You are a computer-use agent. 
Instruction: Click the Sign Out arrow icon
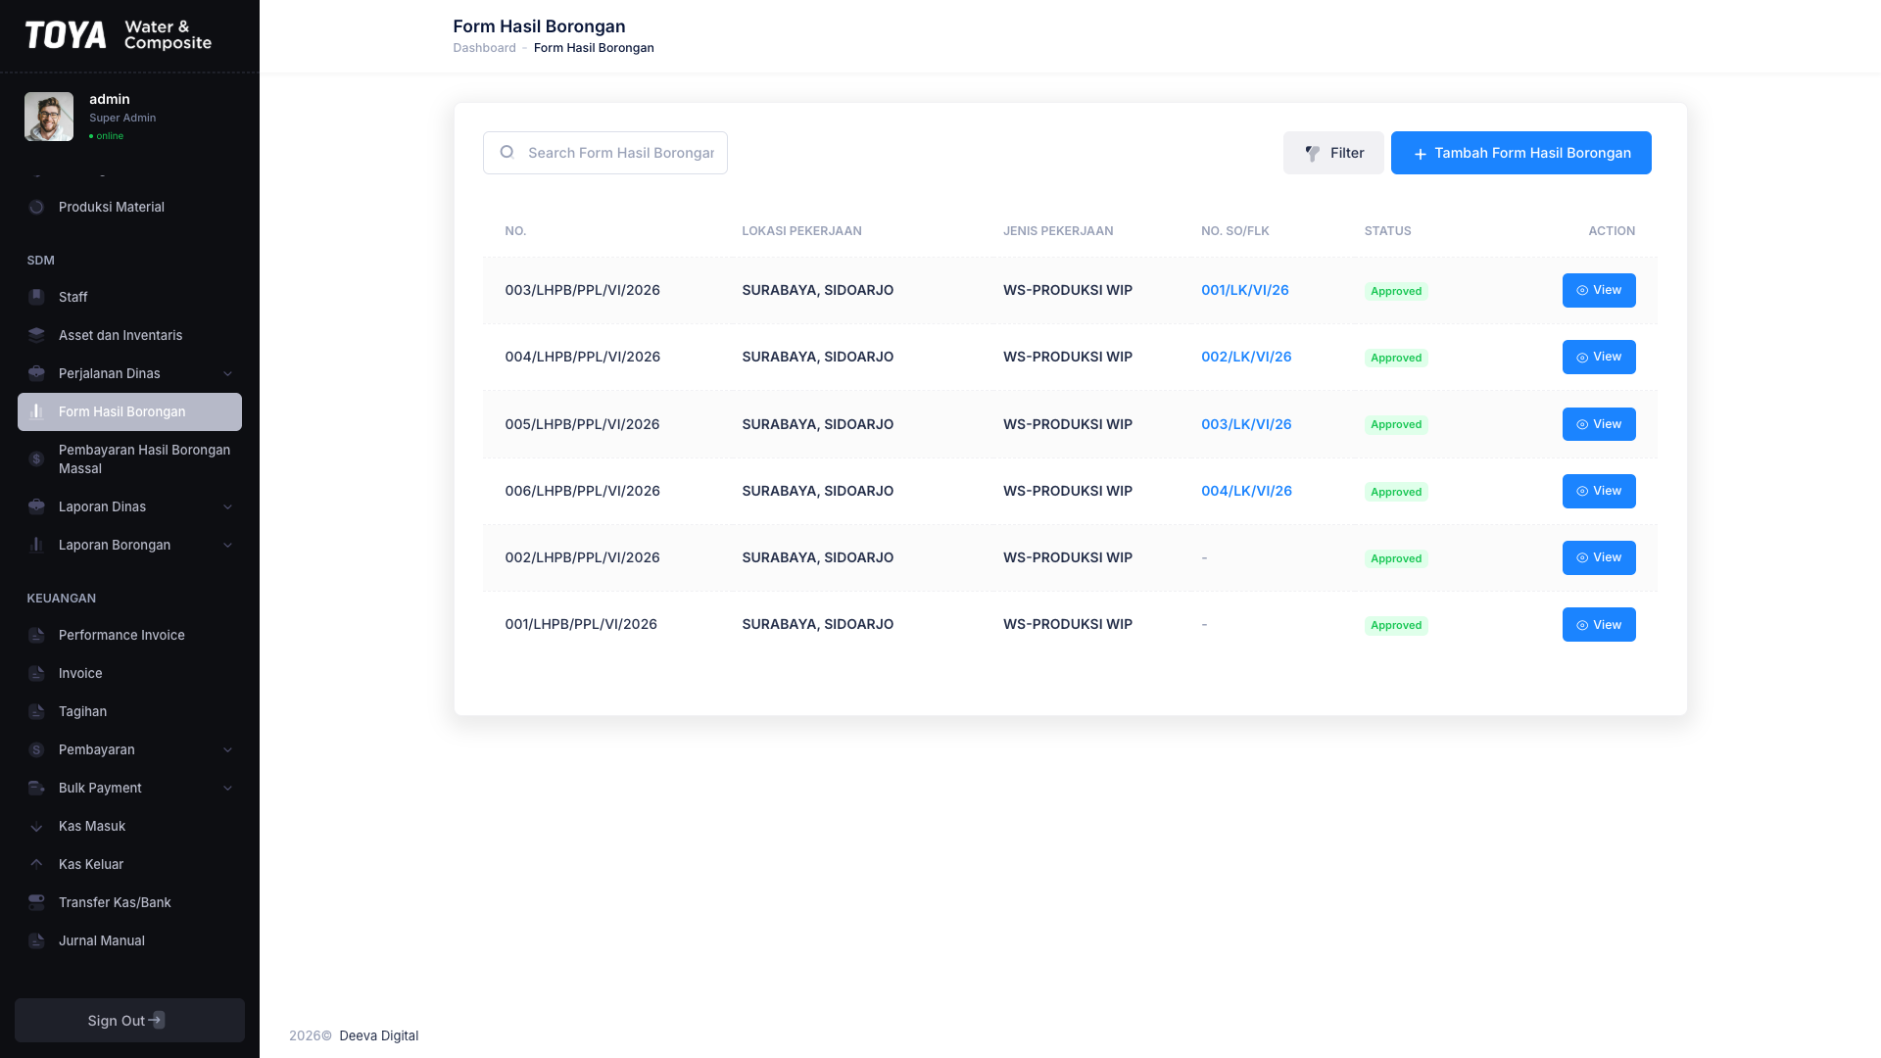pos(157,1020)
